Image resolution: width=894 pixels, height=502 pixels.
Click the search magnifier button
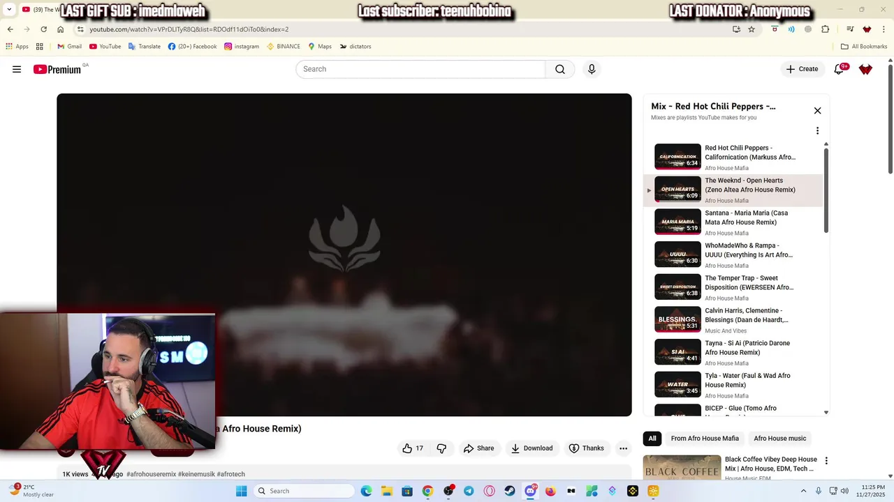[x=560, y=69]
